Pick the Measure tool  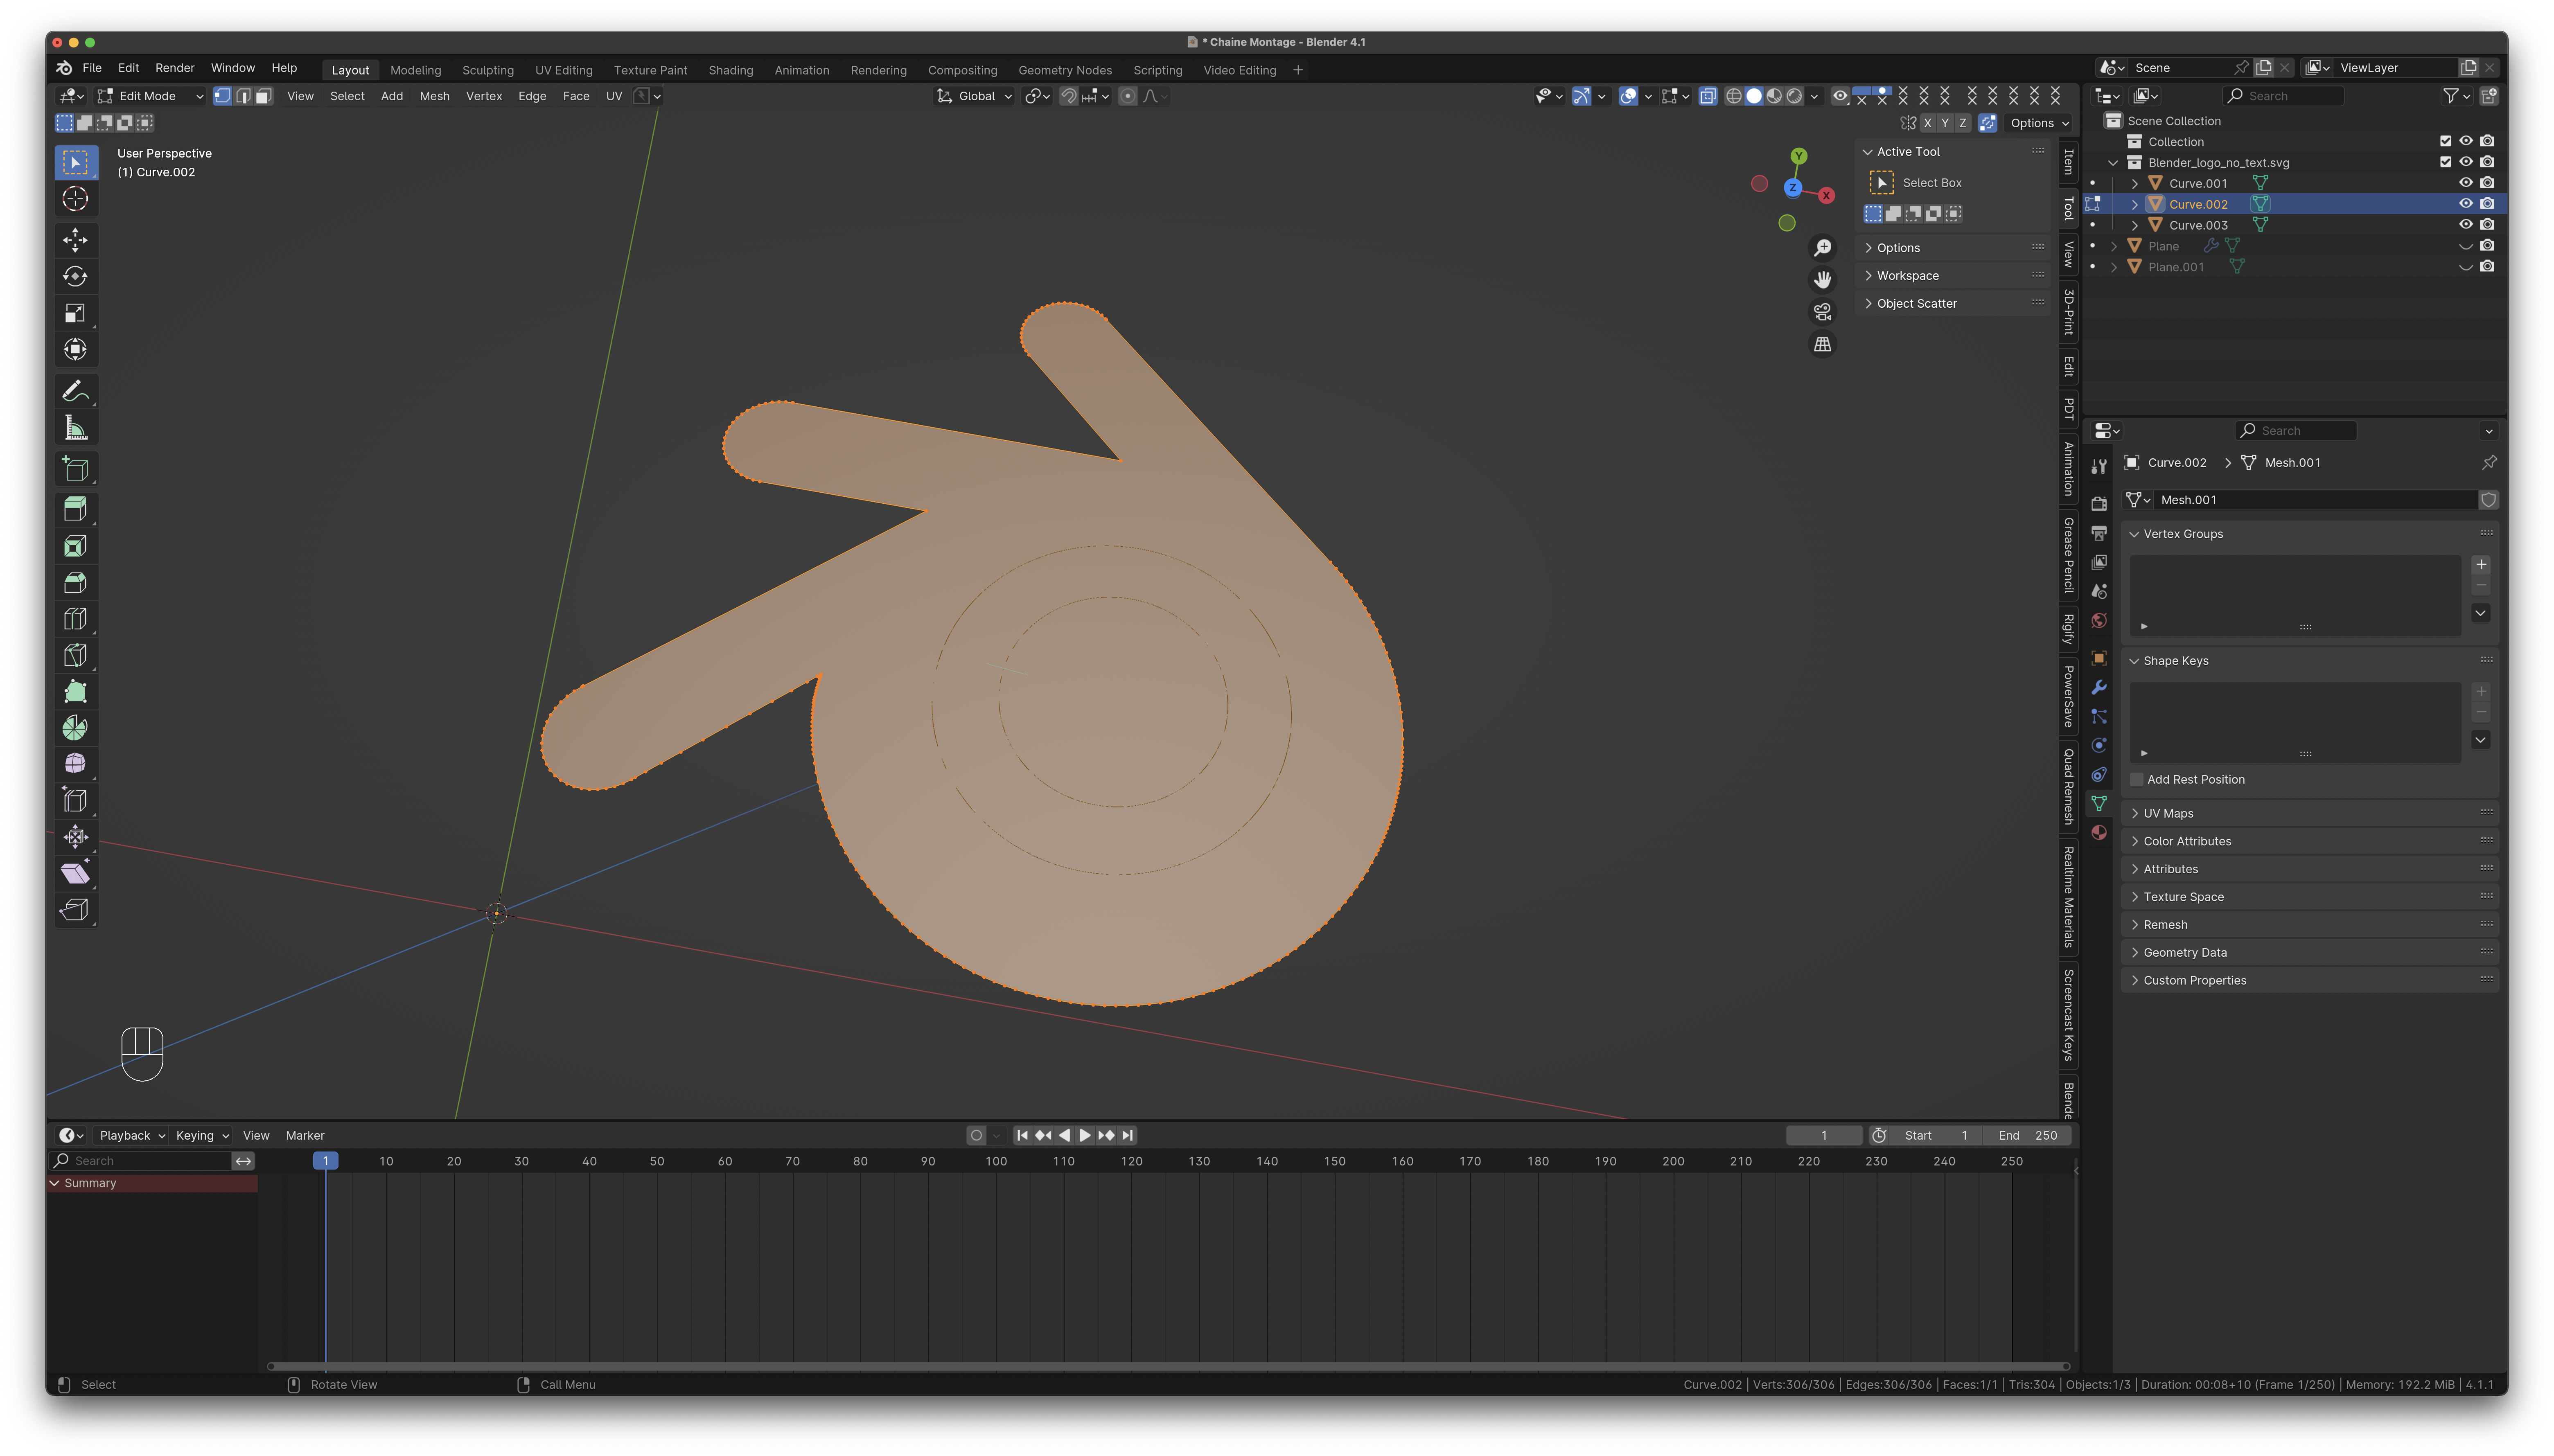point(75,428)
